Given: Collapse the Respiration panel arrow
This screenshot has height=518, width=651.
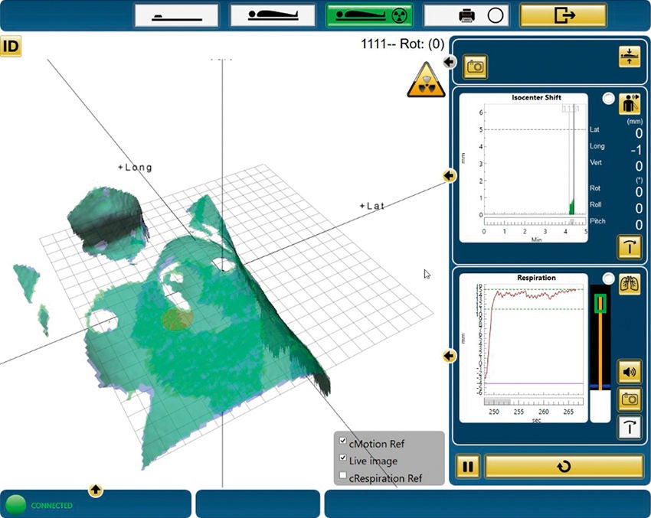Looking at the screenshot, I should (x=450, y=356).
